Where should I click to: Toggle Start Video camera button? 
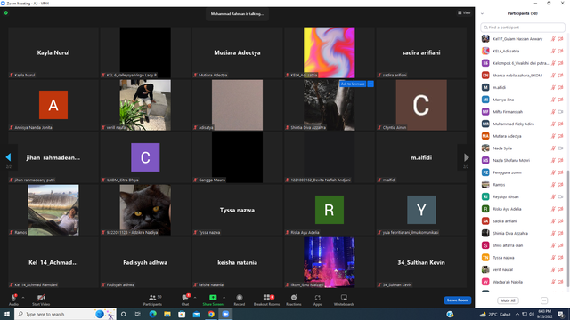tap(41, 300)
